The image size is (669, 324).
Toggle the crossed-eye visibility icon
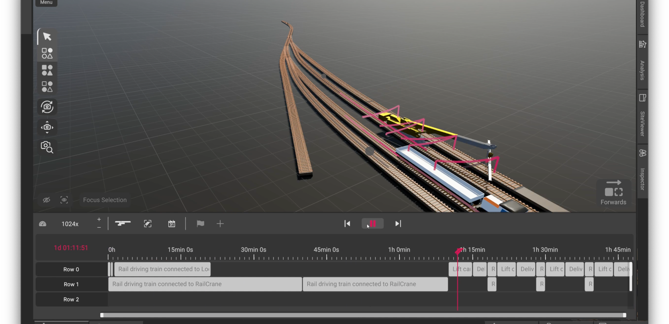click(x=46, y=200)
